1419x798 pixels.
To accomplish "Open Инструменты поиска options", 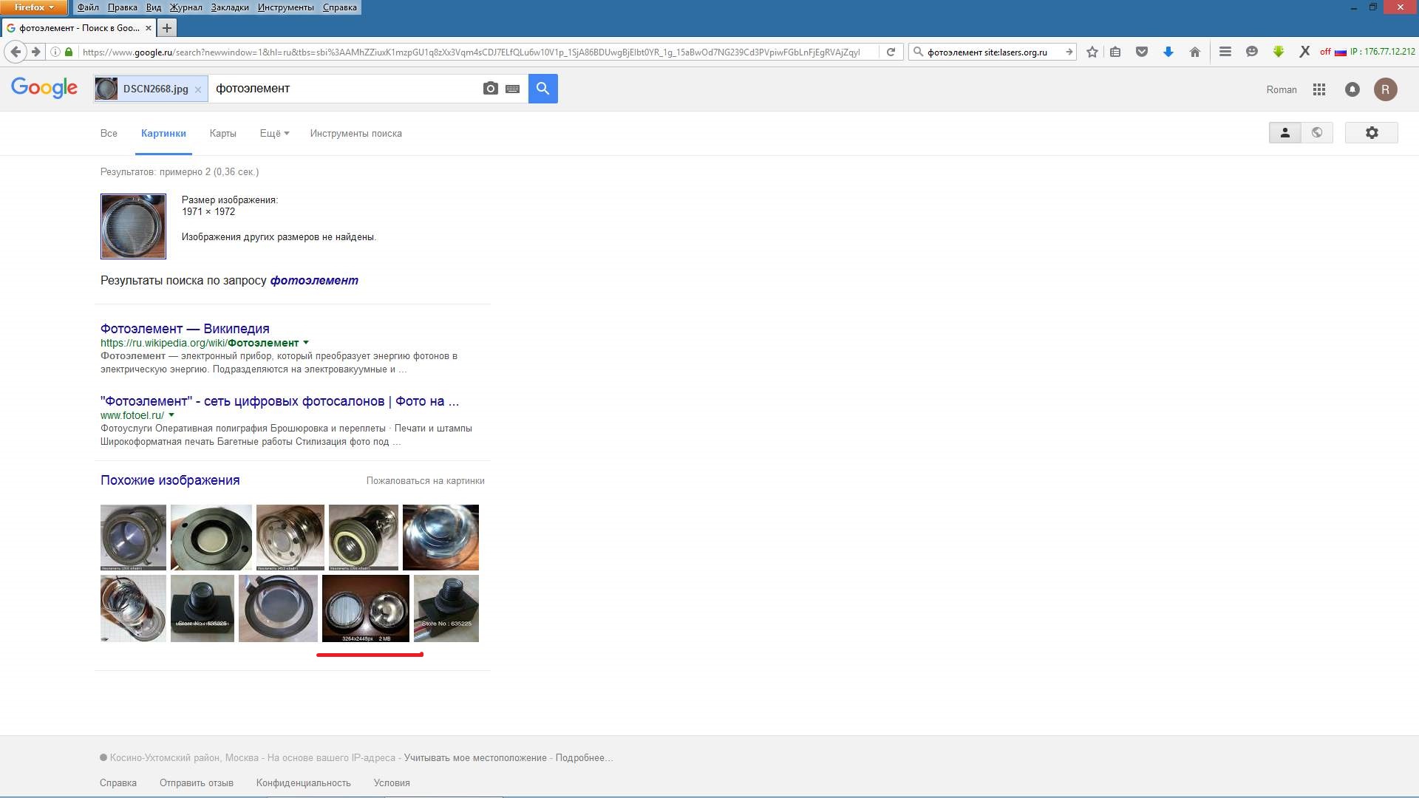I will click(356, 134).
